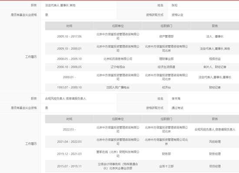Image resolution: width=239 pixels, height=173 pixels.
Task: Click the date cell 2019.12 - 2021.03
Action: point(70,154)
